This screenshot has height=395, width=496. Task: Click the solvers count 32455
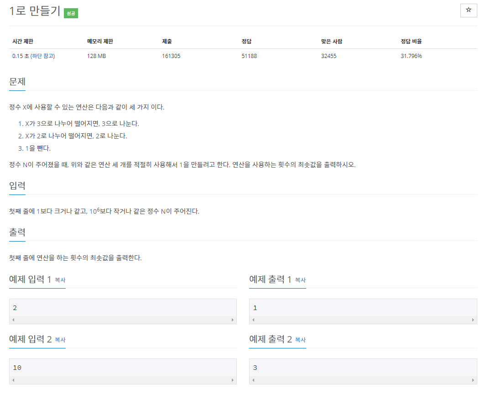(x=329, y=56)
